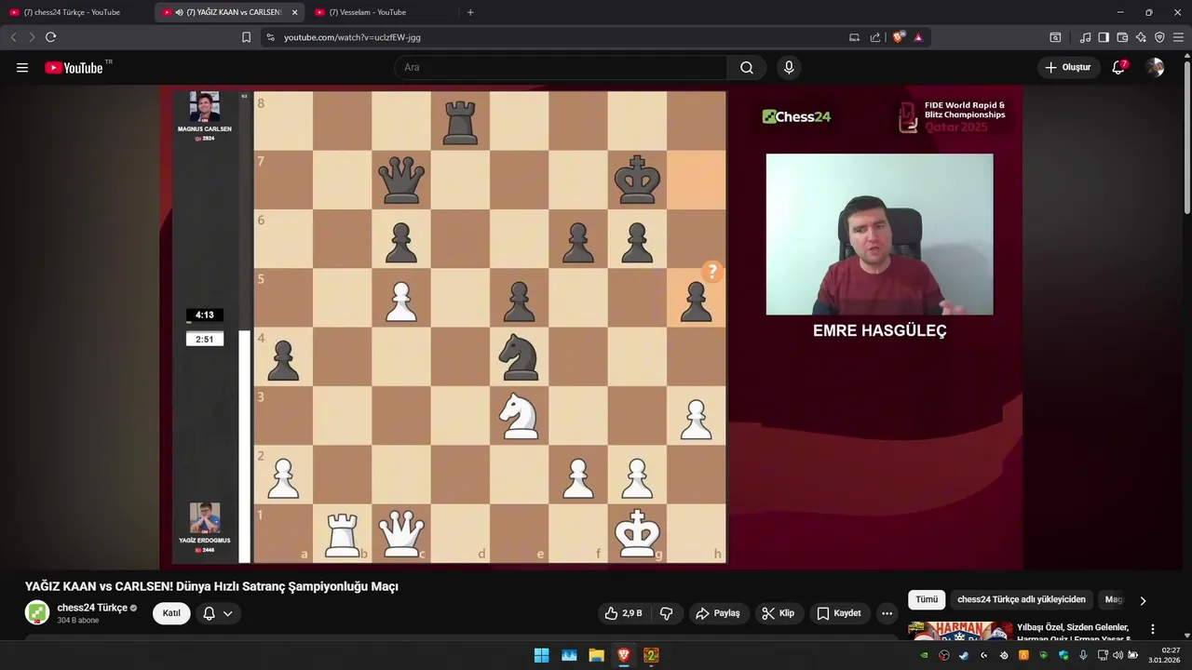Click the Paylaş share button
1192x670 pixels.
[718, 613]
